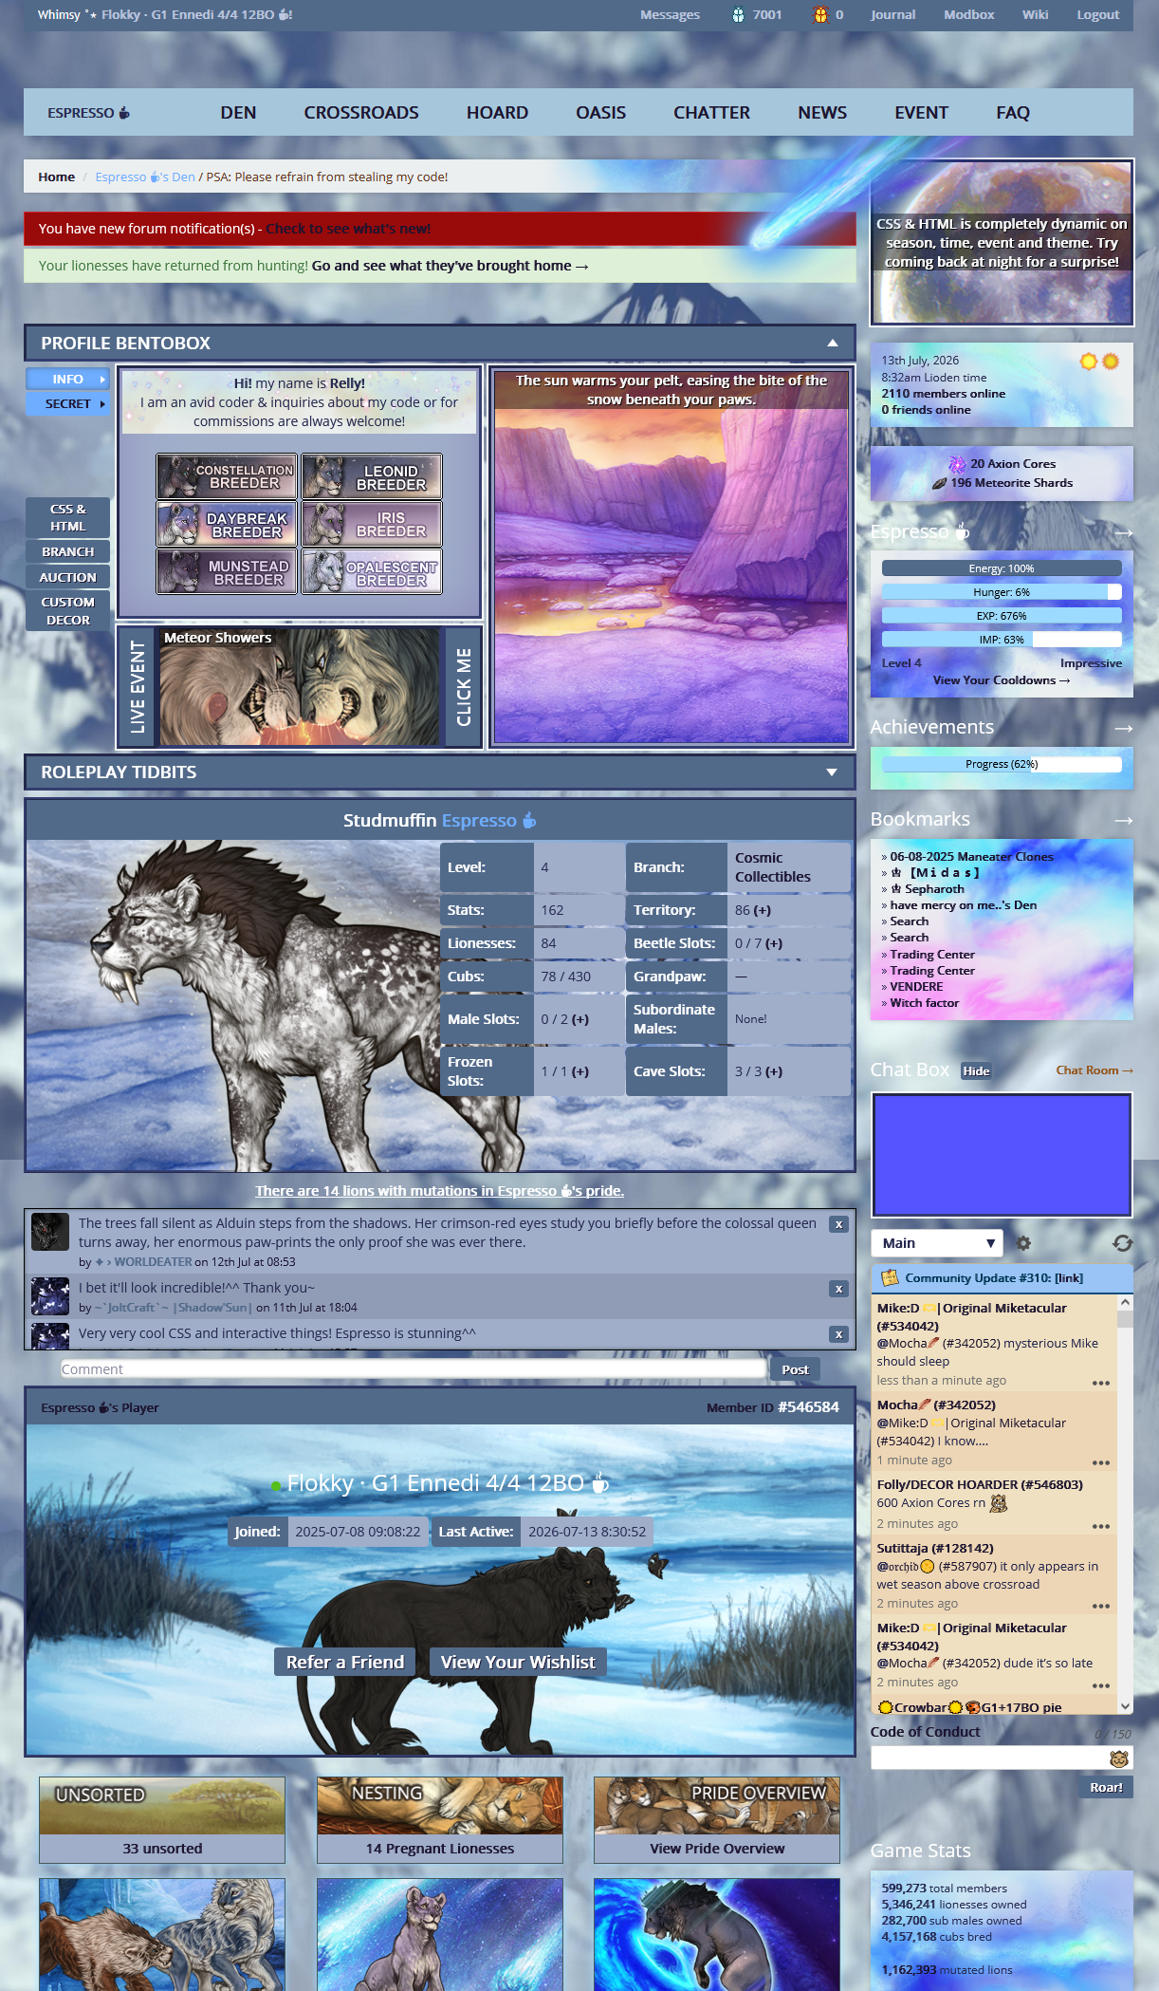Open the EVENT menu
Screen dimensions: 1159x1991
click(x=921, y=112)
